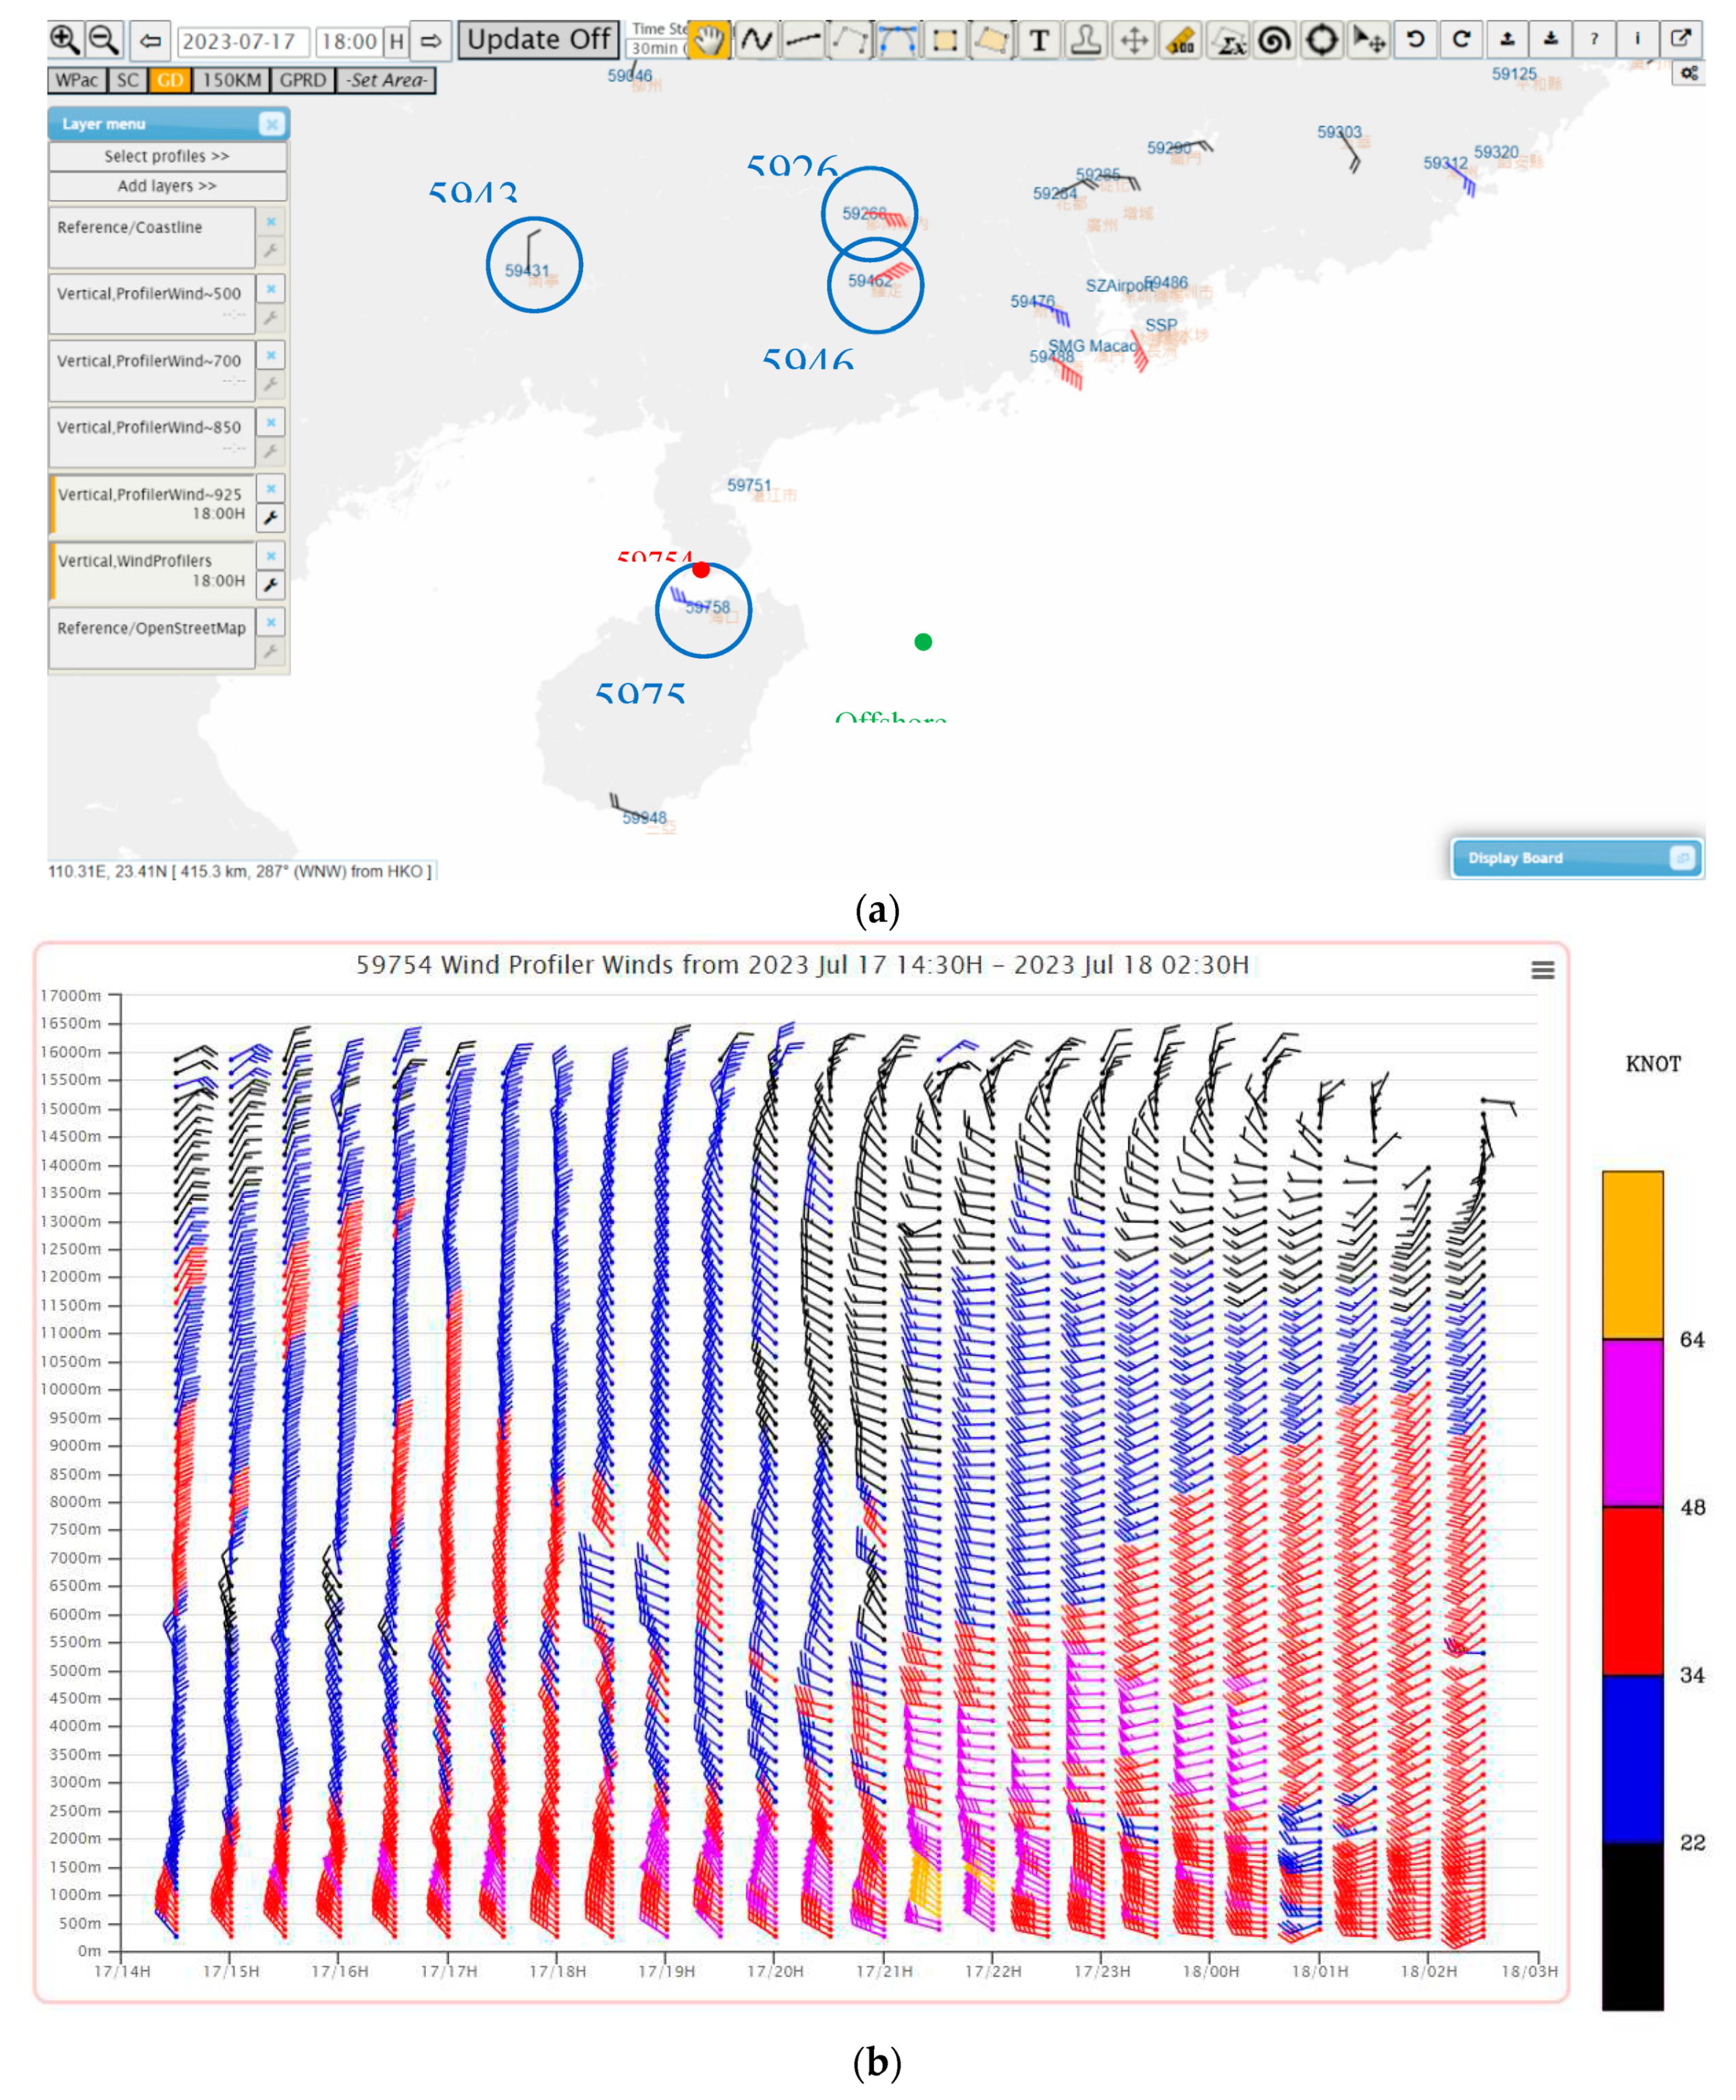
Task: Select the text annotation T tool
Action: point(1039,41)
